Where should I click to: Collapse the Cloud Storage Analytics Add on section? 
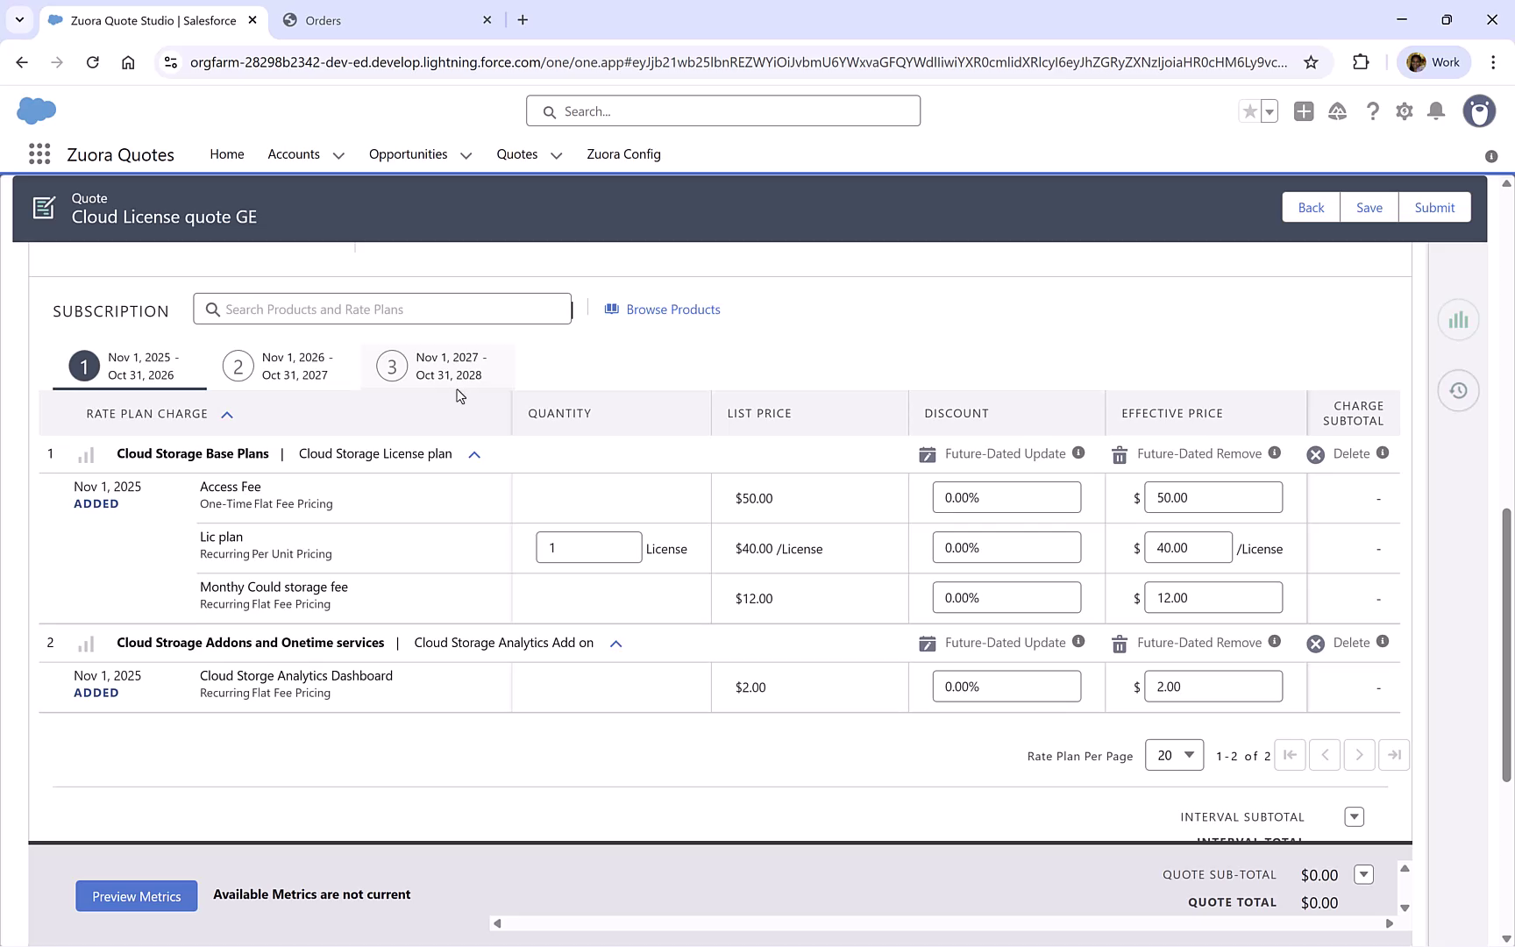(x=615, y=643)
